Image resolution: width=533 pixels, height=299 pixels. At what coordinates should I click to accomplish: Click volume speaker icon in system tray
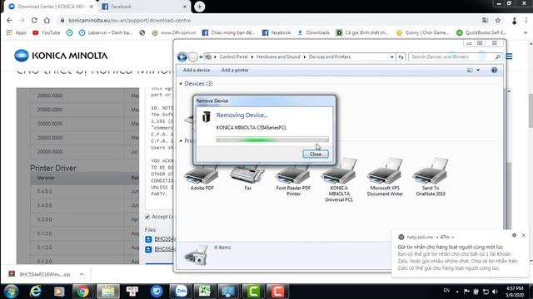tap(495, 292)
